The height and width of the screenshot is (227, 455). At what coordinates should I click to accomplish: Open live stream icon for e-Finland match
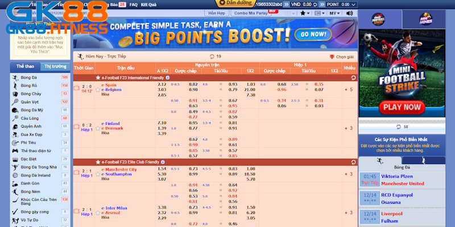coord(76,127)
